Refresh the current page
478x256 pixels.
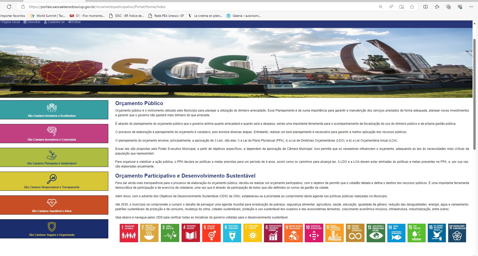point(9,7)
